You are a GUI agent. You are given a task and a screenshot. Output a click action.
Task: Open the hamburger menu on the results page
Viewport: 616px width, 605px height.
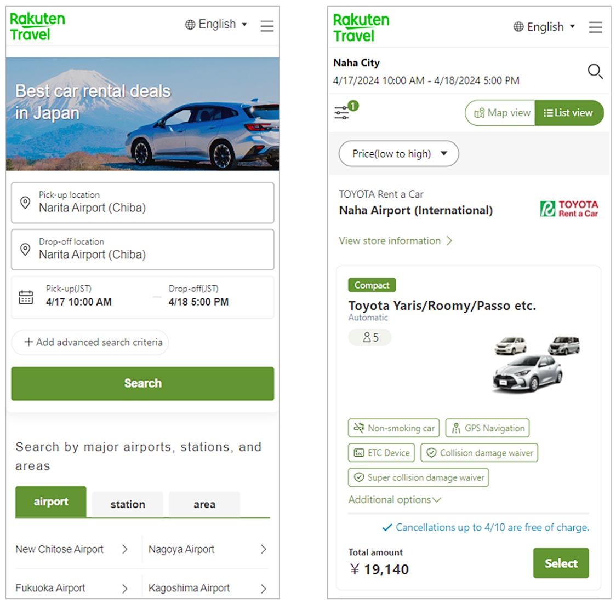pos(595,27)
